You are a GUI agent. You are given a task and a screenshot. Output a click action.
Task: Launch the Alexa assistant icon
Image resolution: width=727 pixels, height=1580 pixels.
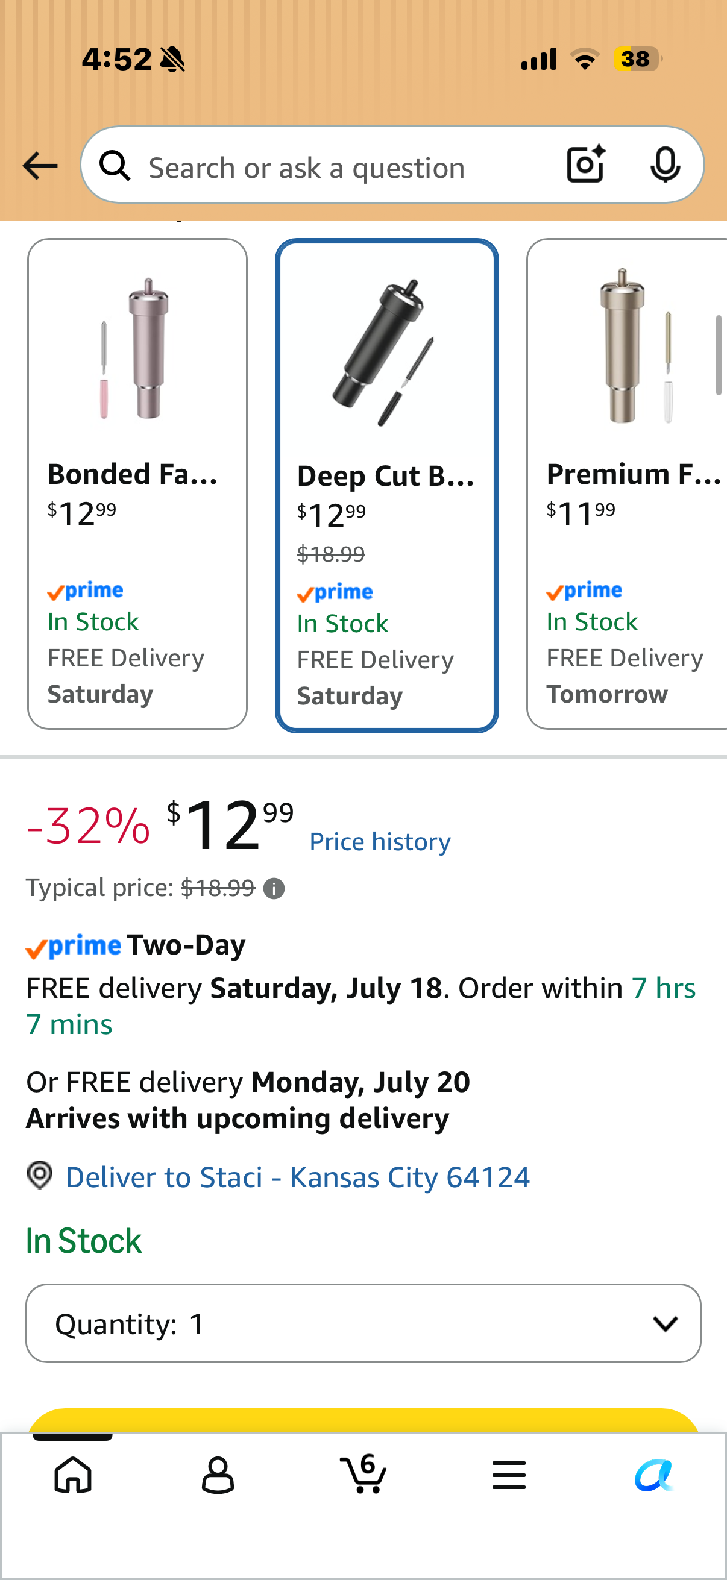654,1475
